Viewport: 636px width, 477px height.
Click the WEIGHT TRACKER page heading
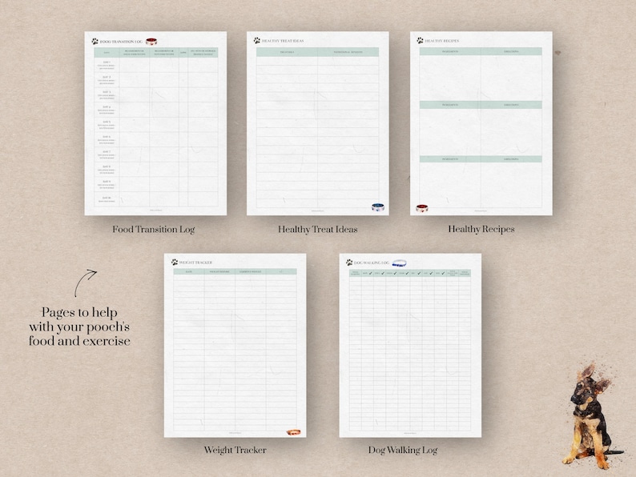point(195,263)
